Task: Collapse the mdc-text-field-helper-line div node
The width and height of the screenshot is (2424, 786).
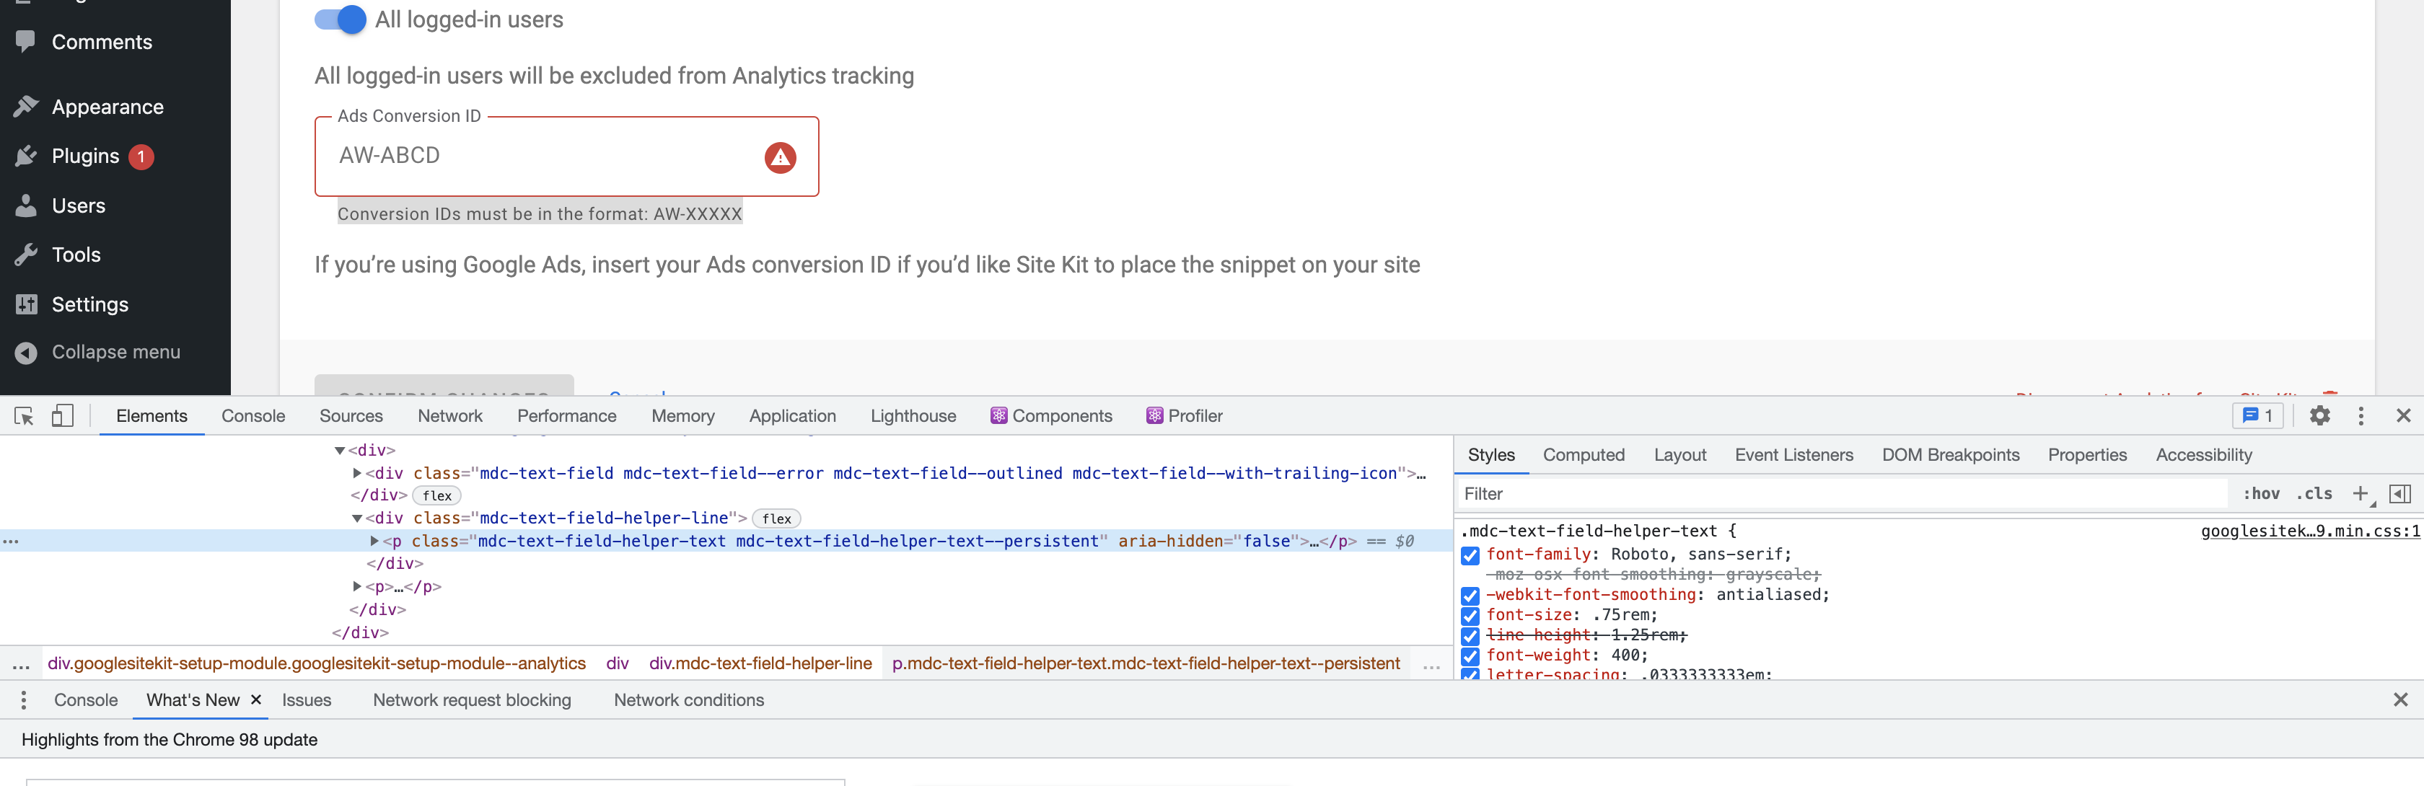Action: click(x=356, y=518)
